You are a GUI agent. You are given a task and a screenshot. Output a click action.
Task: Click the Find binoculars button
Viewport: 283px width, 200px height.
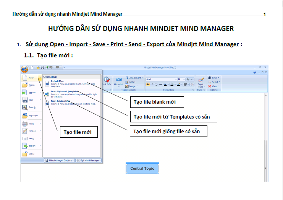point(213,78)
